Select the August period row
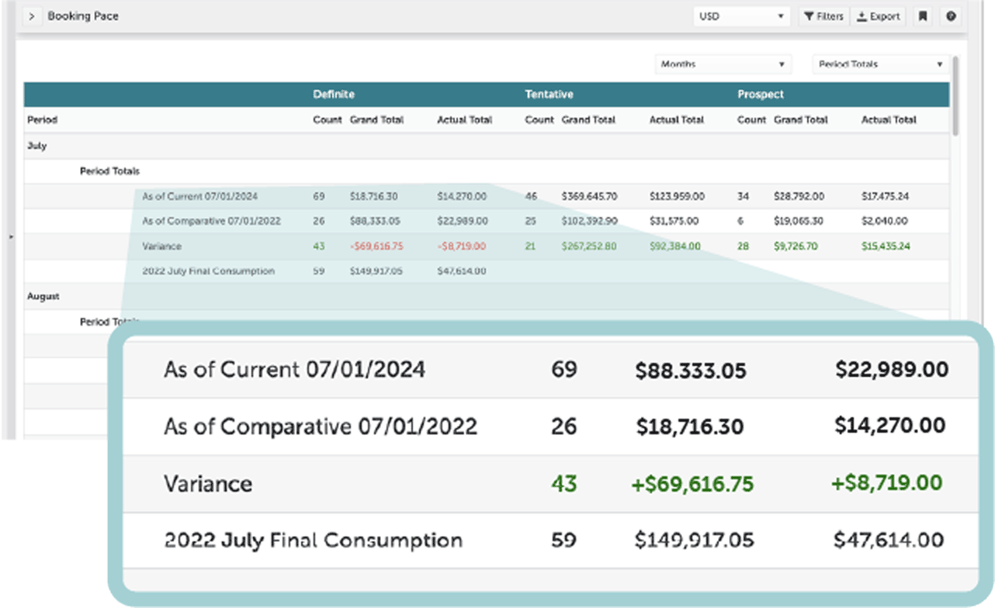Image resolution: width=995 pixels, height=608 pixels. tap(43, 296)
